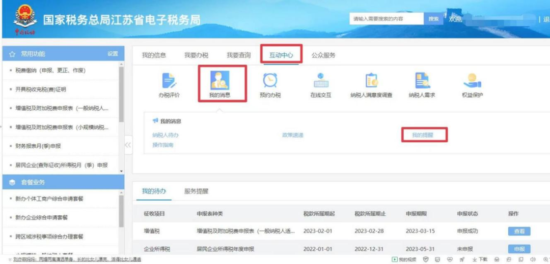This screenshot has width=550, height=264.
Task: Click 设置 in 常用功能 header
Action: pyautogui.click(x=113, y=54)
